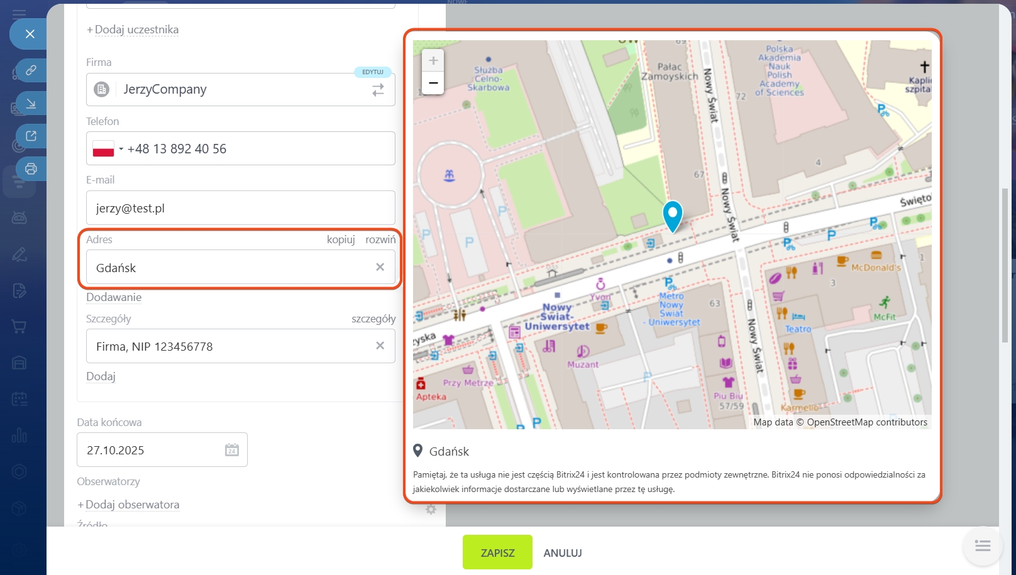Click the print icon in sidebar

pyautogui.click(x=31, y=168)
